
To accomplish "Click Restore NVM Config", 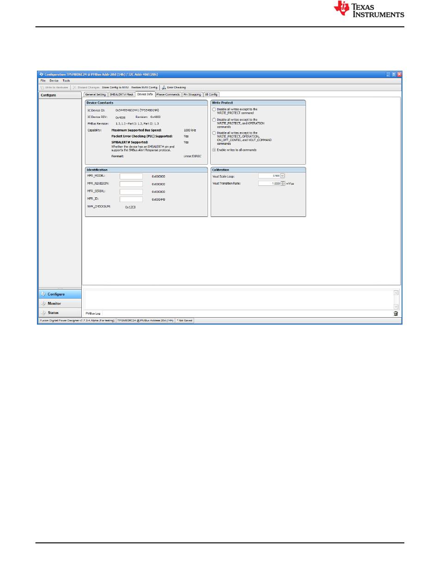I will click(x=144, y=87).
